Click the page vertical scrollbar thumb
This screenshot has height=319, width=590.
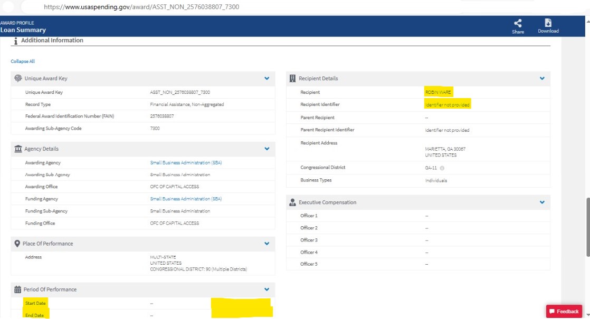[587, 227]
